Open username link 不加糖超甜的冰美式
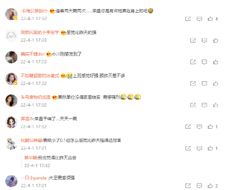 [x=40, y=76]
